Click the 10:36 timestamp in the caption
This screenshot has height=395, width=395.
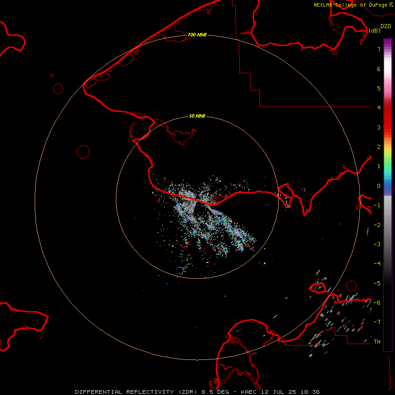click(311, 392)
